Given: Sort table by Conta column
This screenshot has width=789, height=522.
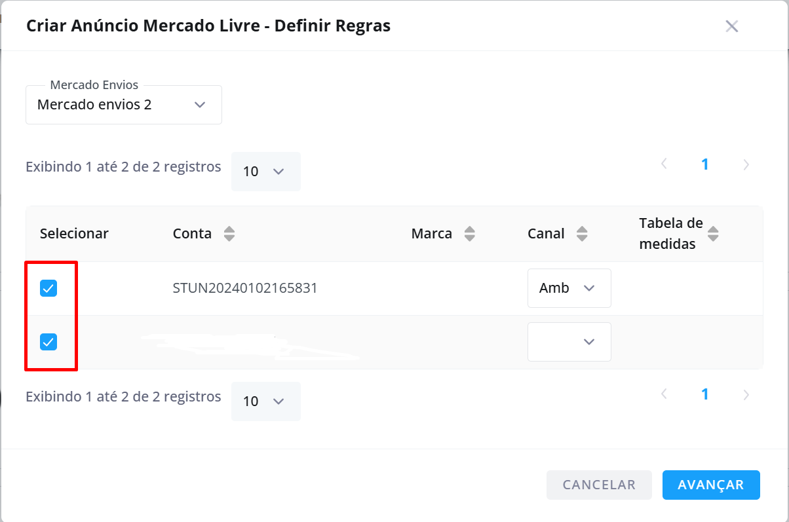Looking at the screenshot, I should (x=229, y=234).
